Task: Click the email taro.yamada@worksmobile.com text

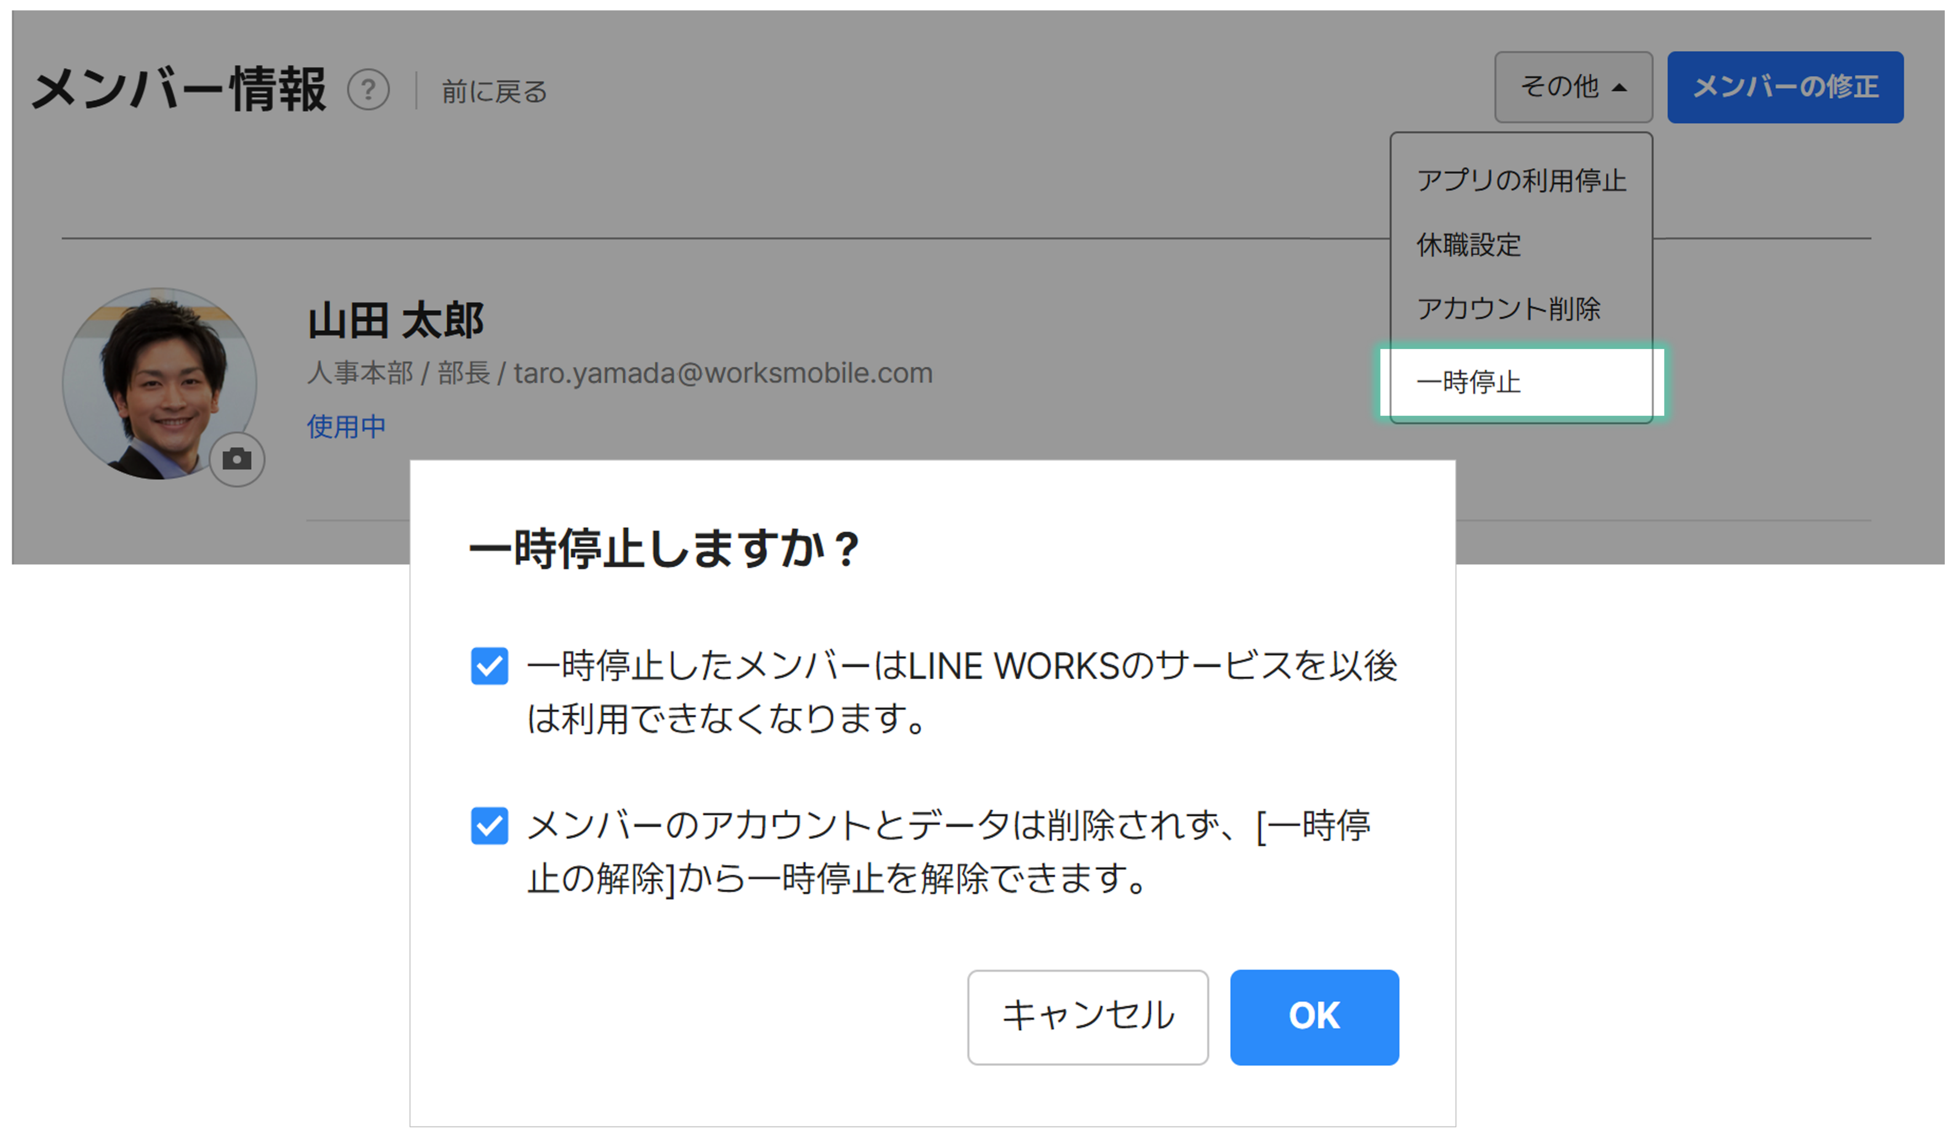Action: (722, 374)
